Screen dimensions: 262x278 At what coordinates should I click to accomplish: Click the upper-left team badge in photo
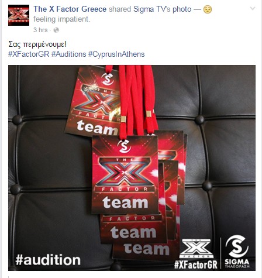point(92,101)
